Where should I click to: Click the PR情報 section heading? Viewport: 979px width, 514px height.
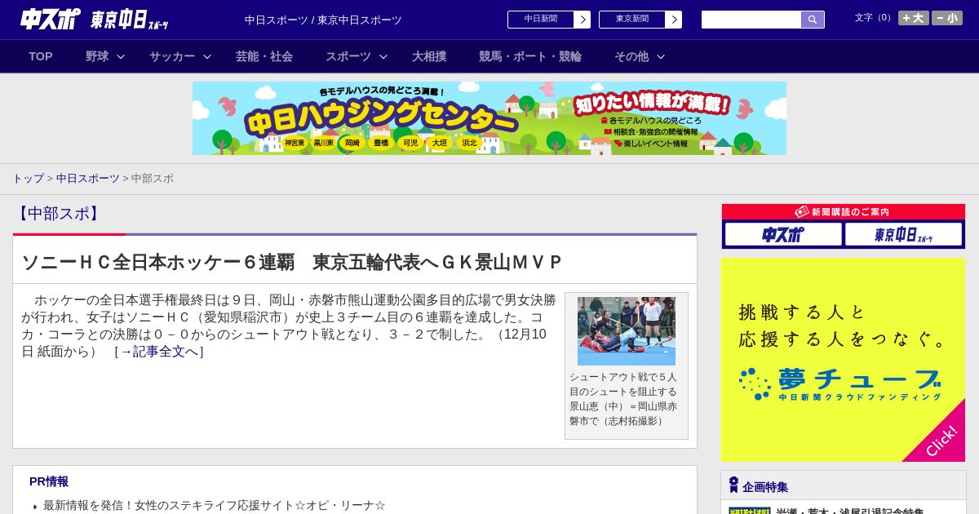[x=49, y=481]
